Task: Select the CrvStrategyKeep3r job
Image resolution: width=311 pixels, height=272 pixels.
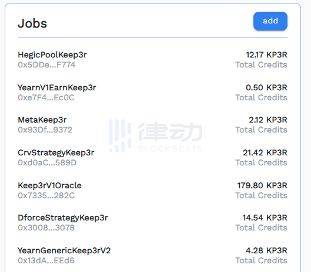Action: [x=56, y=153]
